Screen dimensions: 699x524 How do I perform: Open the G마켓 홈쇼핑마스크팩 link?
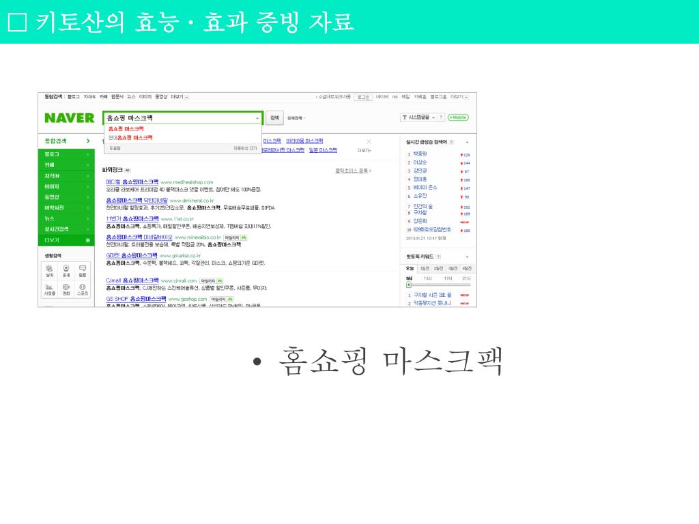coord(132,256)
